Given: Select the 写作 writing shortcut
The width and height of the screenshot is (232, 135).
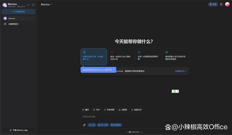Looking at the screenshot, I should click(96, 110).
